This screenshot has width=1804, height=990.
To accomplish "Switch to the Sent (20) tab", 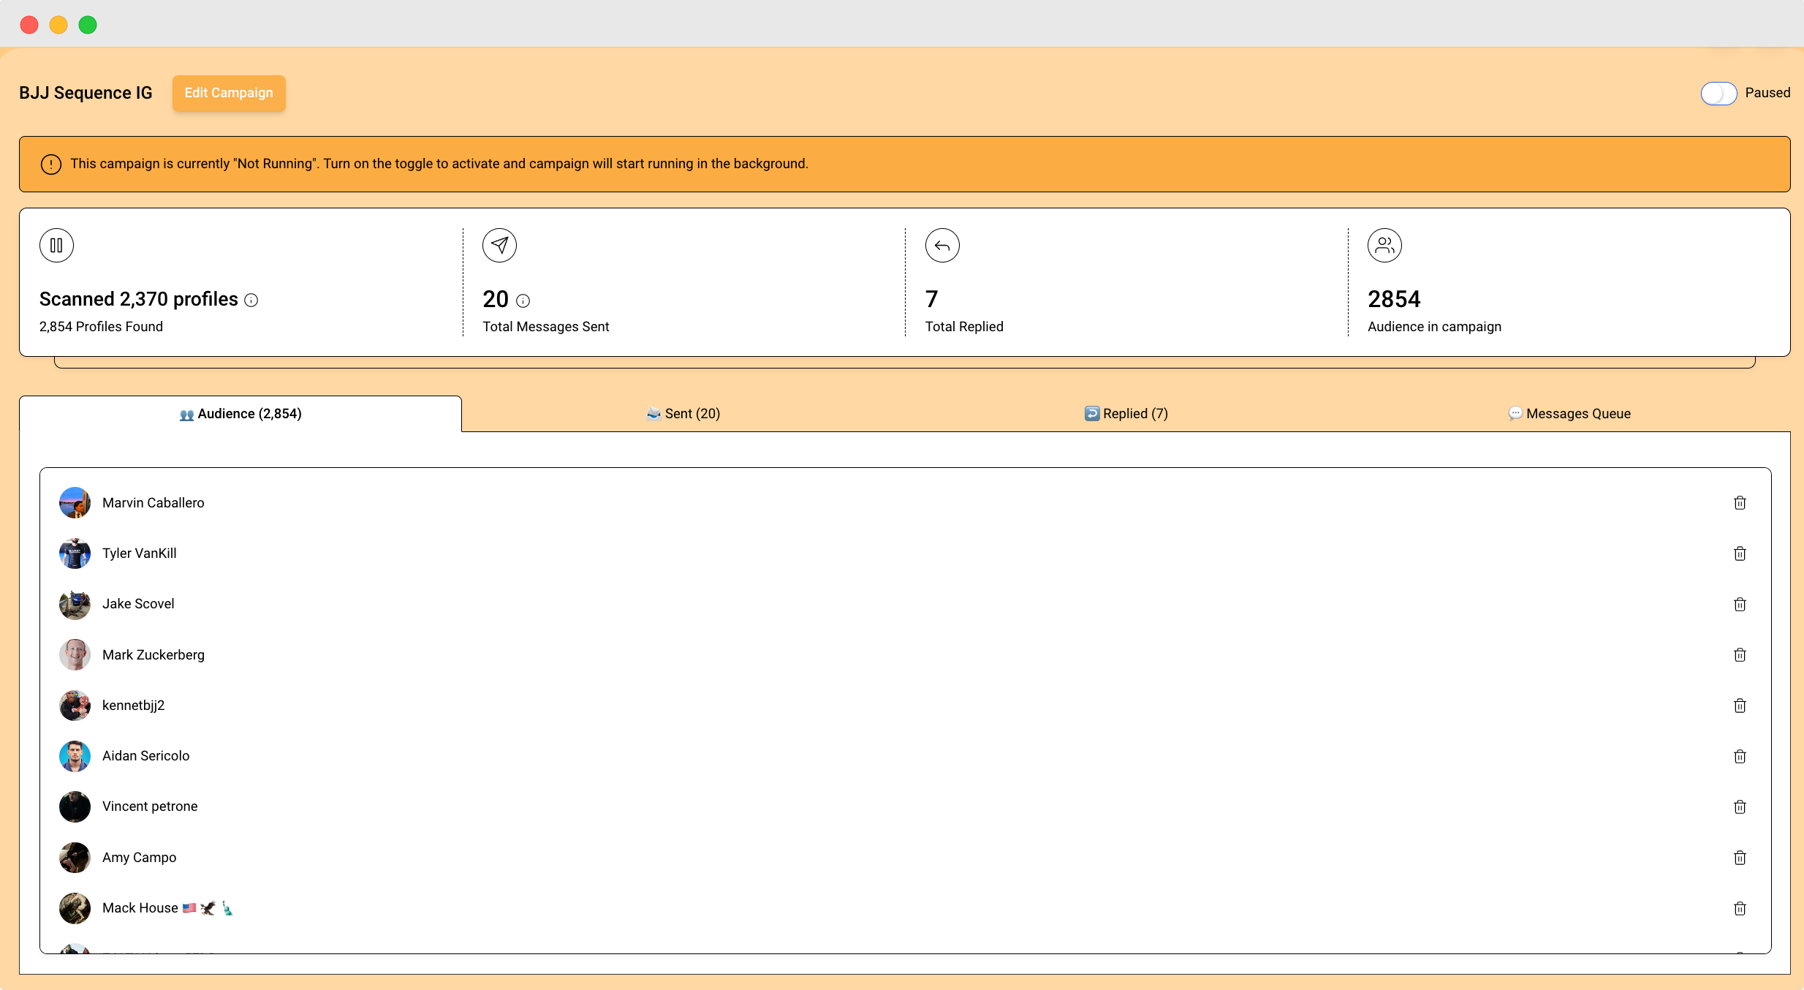I will pos(683,414).
